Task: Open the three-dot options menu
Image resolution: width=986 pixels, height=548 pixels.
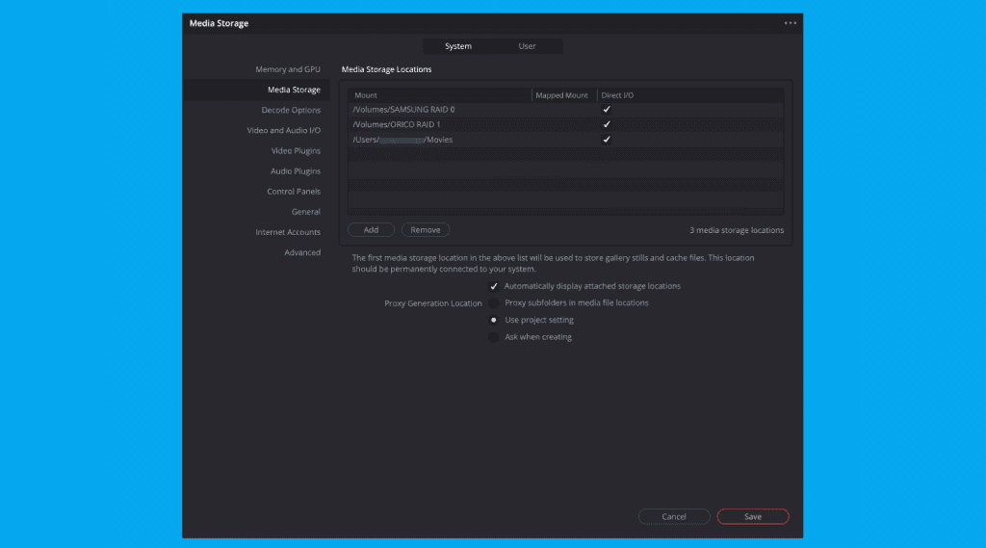Action: 790,23
